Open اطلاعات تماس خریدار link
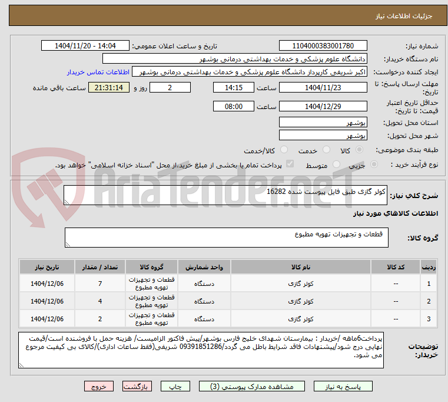Screen dimensions: 448x402 98,72
